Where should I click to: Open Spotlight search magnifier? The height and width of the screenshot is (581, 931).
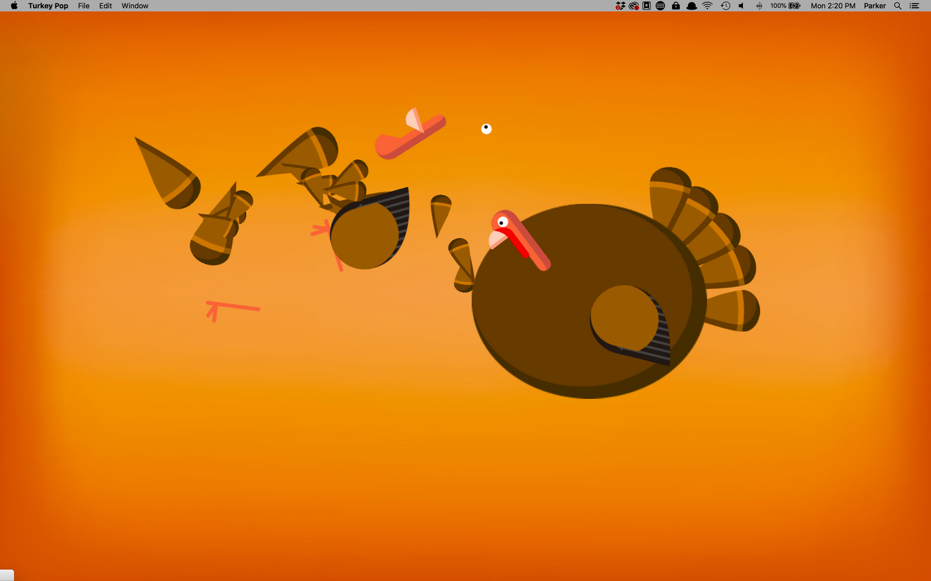tap(897, 6)
